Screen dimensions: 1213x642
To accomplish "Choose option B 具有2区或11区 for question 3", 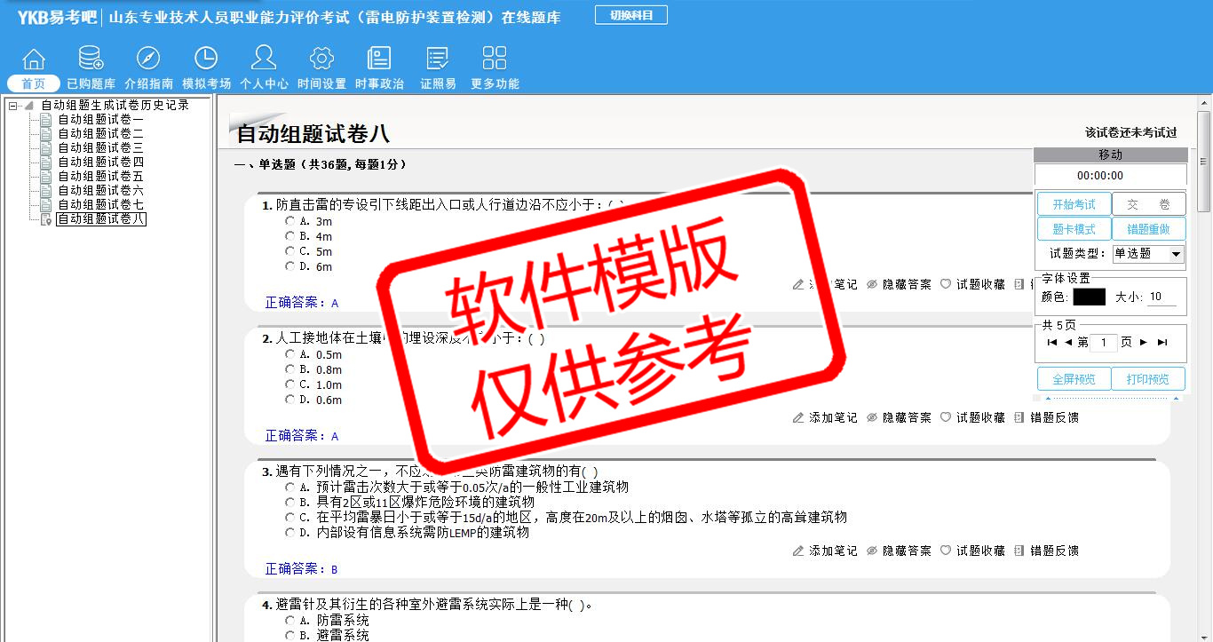I will click(289, 502).
